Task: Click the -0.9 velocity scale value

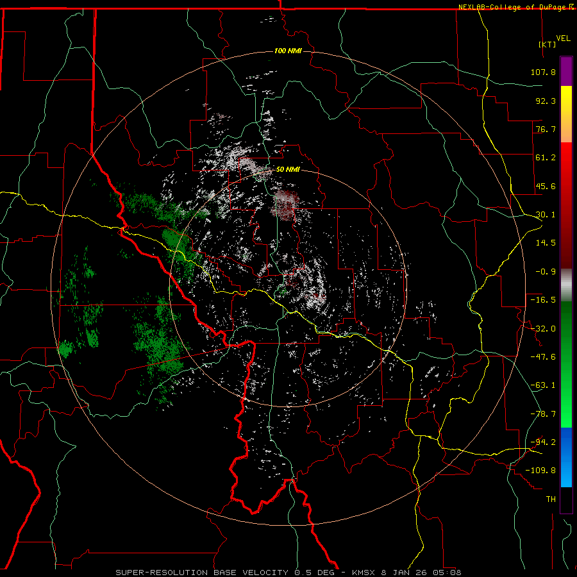Action: [546, 272]
